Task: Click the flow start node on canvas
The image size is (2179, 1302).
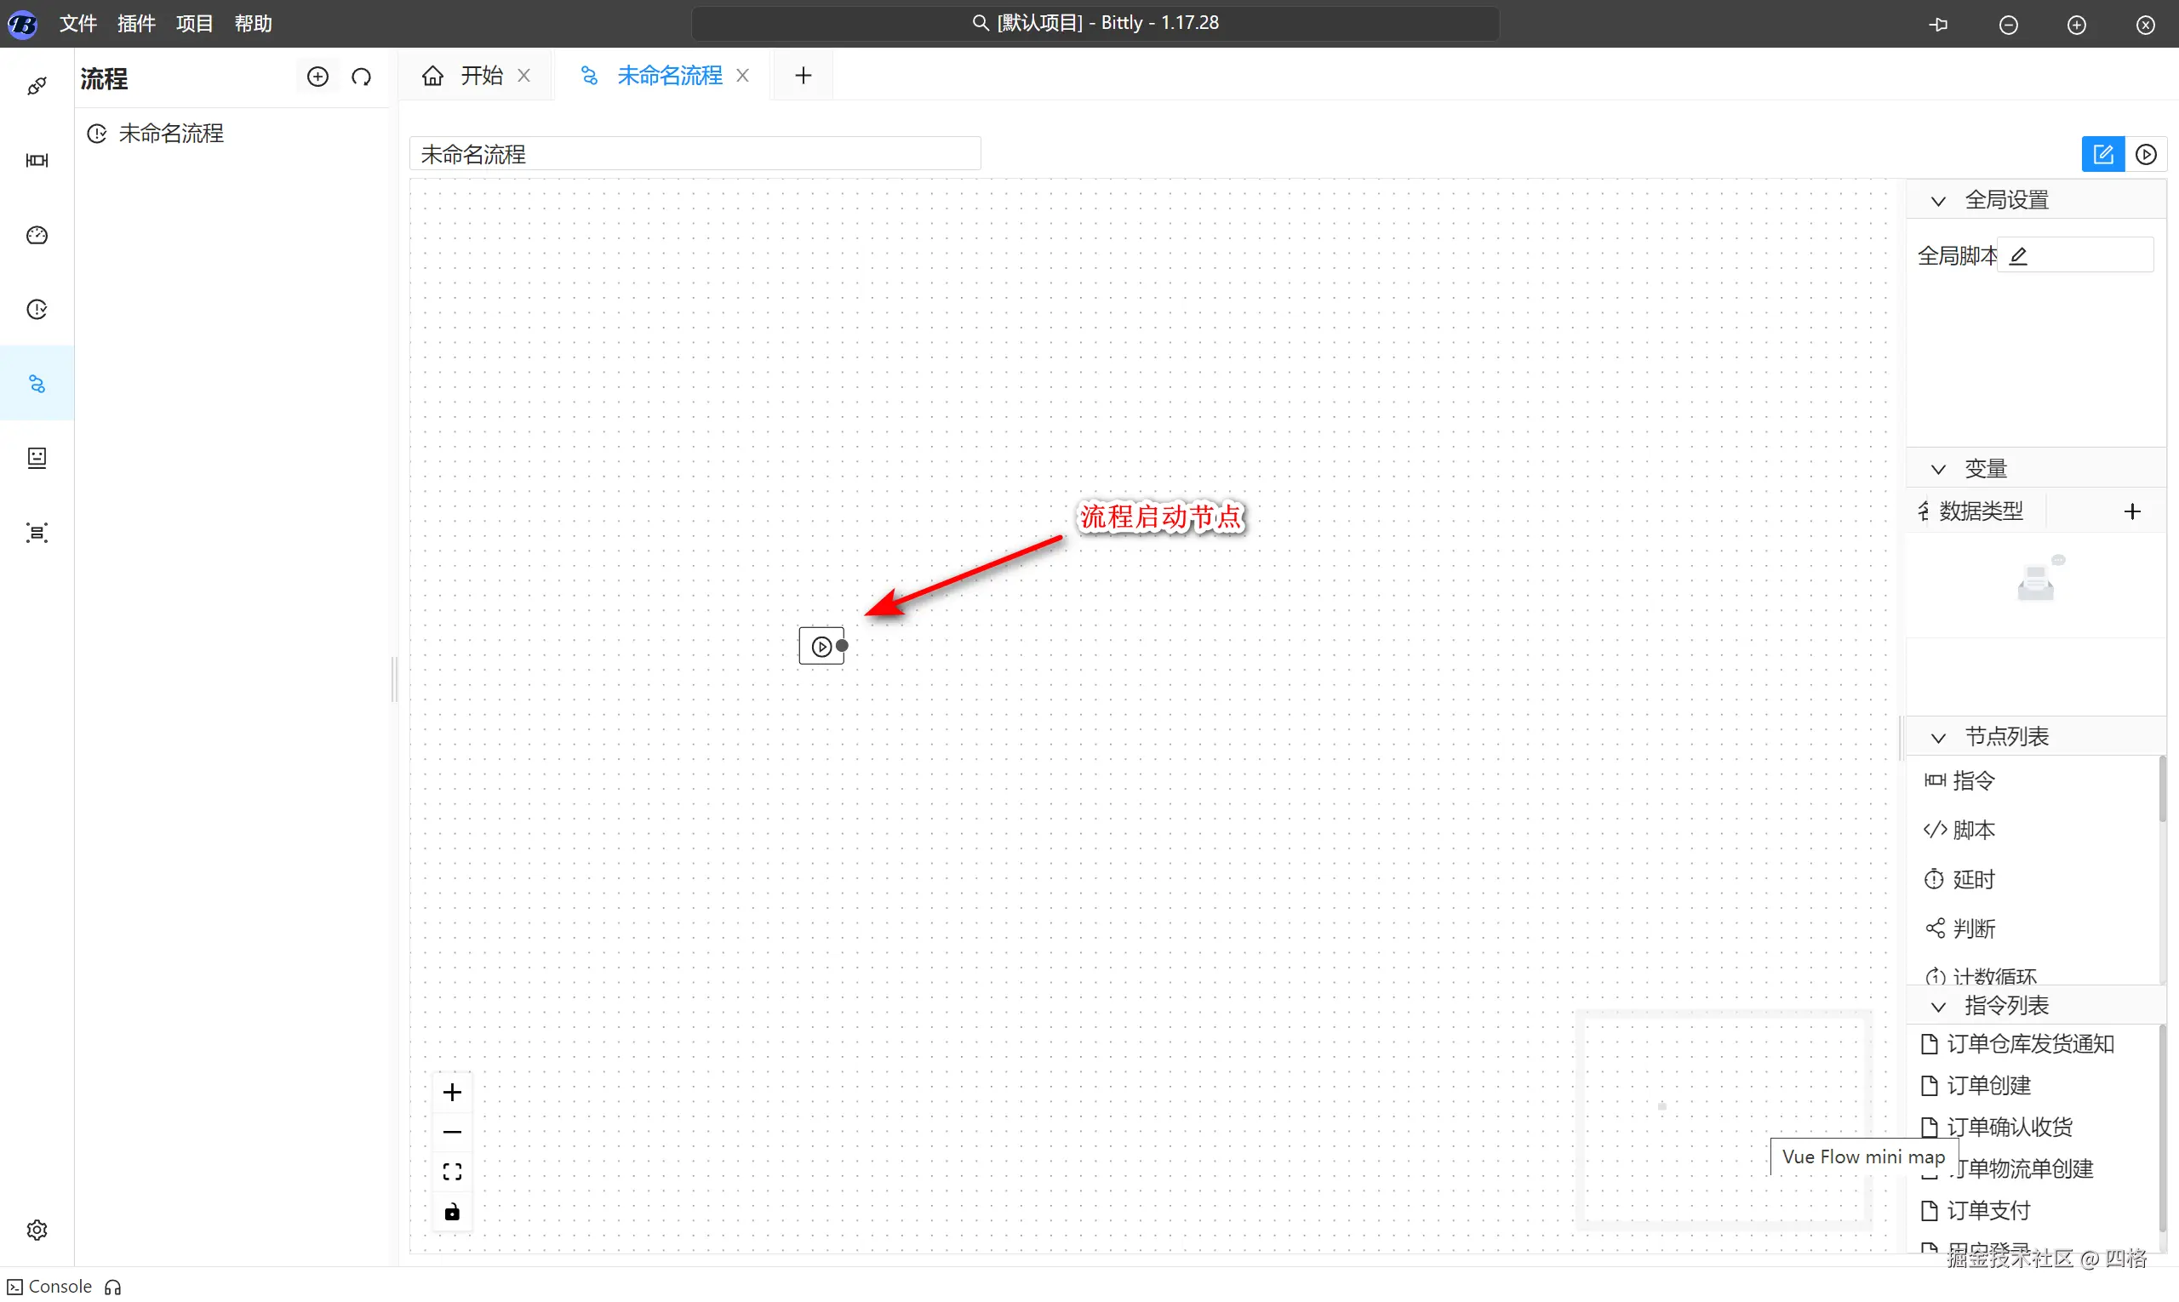Action: coord(821,647)
